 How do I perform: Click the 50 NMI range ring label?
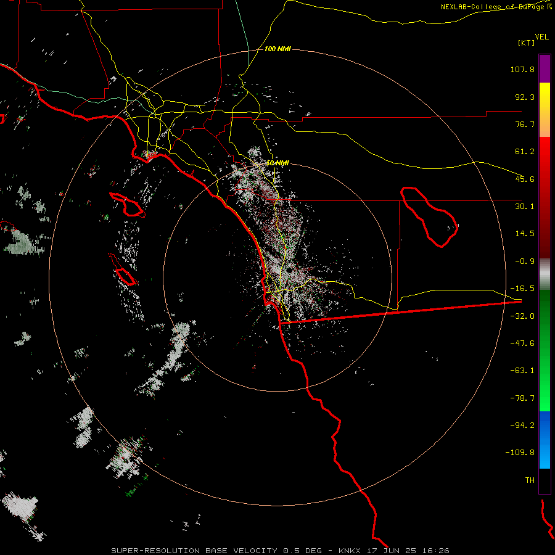(278, 163)
